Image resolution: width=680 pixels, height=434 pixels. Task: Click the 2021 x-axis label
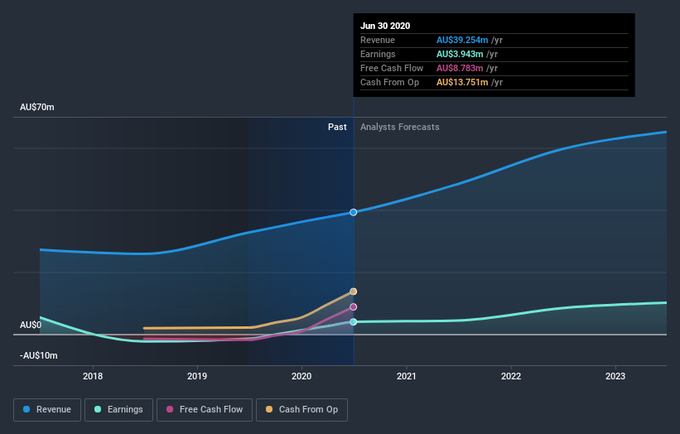click(x=407, y=376)
